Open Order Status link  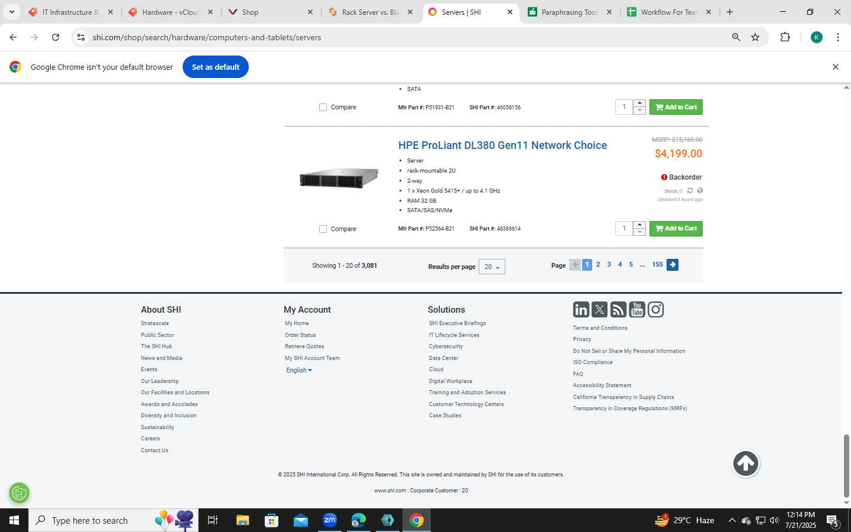click(x=300, y=335)
